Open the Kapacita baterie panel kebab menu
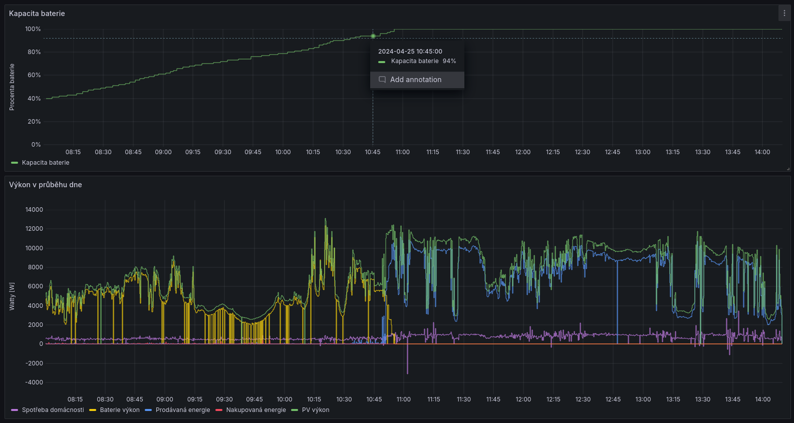Screen dimensions: 794x423 784,14
